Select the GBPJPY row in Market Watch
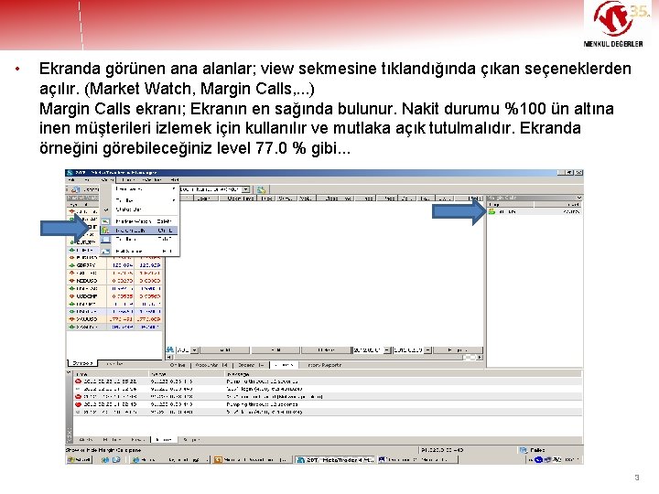The image size is (659, 494). (114, 265)
